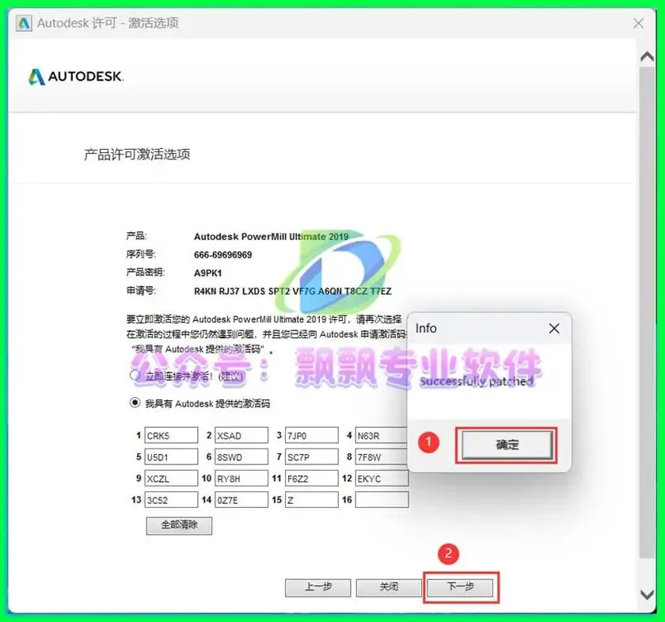This screenshot has width=665, height=622.
Task: Click activation field 4 containing N63R
Action: coord(382,435)
